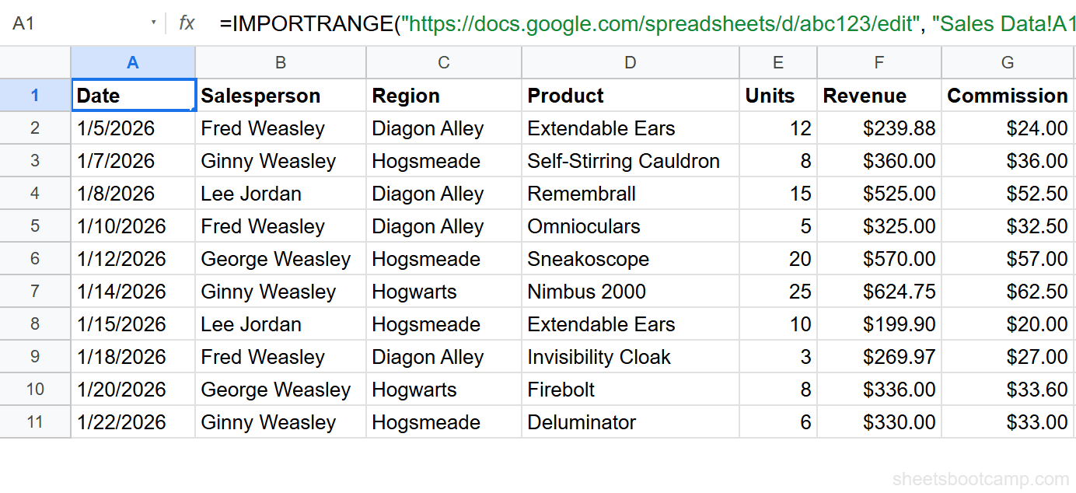This screenshot has width=1076, height=493.
Task: Select row 11 by its row number
Action: coord(35,421)
